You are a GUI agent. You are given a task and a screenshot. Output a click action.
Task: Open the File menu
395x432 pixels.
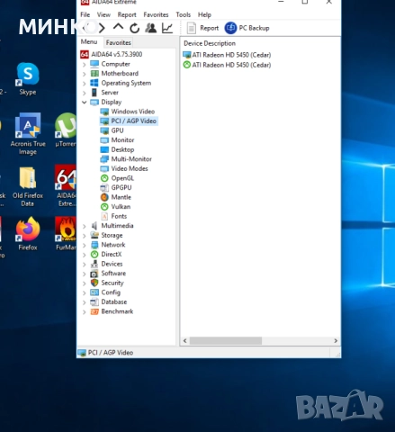85,14
